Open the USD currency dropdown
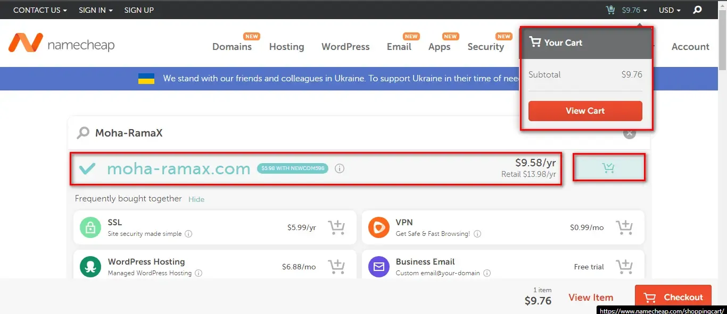Image resolution: width=727 pixels, height=314 pixels. click(x=670, y=10)
